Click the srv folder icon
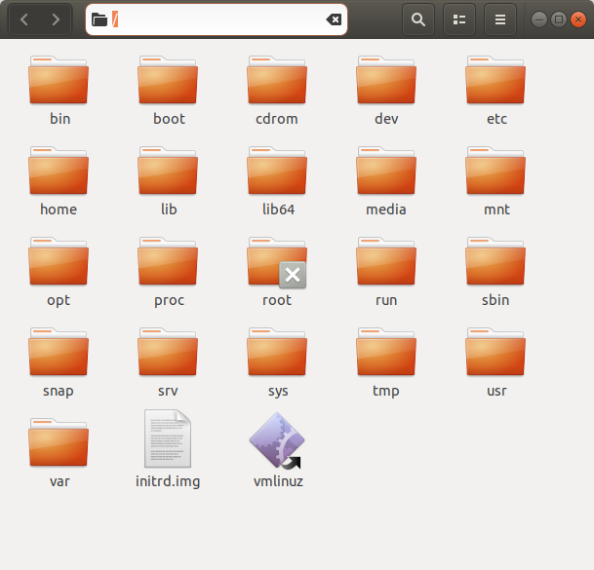This screenshot has height=570, width=594. click(168, 352)
